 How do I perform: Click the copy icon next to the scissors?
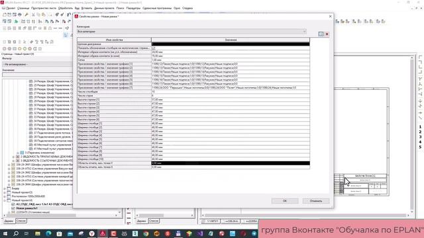pos(38,15)
